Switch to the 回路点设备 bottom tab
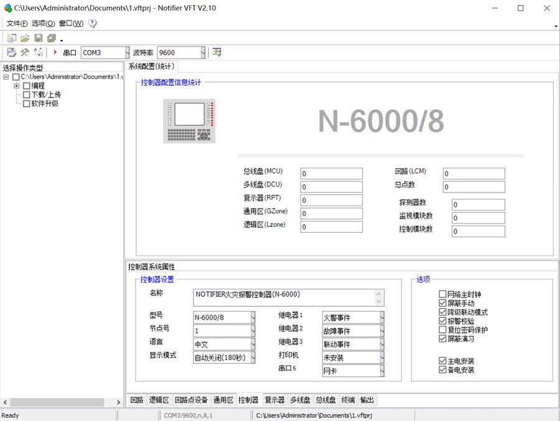 click(192, 400)
